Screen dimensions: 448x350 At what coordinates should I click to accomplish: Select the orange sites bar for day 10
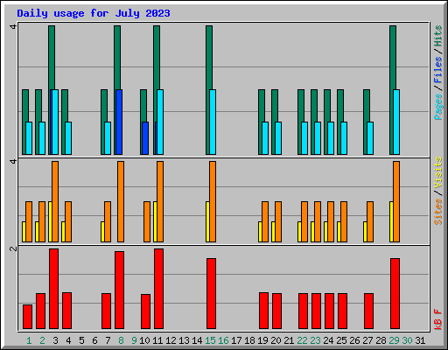pos(147,221)
